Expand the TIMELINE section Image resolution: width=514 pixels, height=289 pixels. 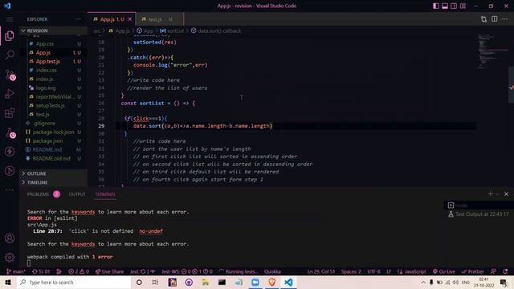point(53,182)
